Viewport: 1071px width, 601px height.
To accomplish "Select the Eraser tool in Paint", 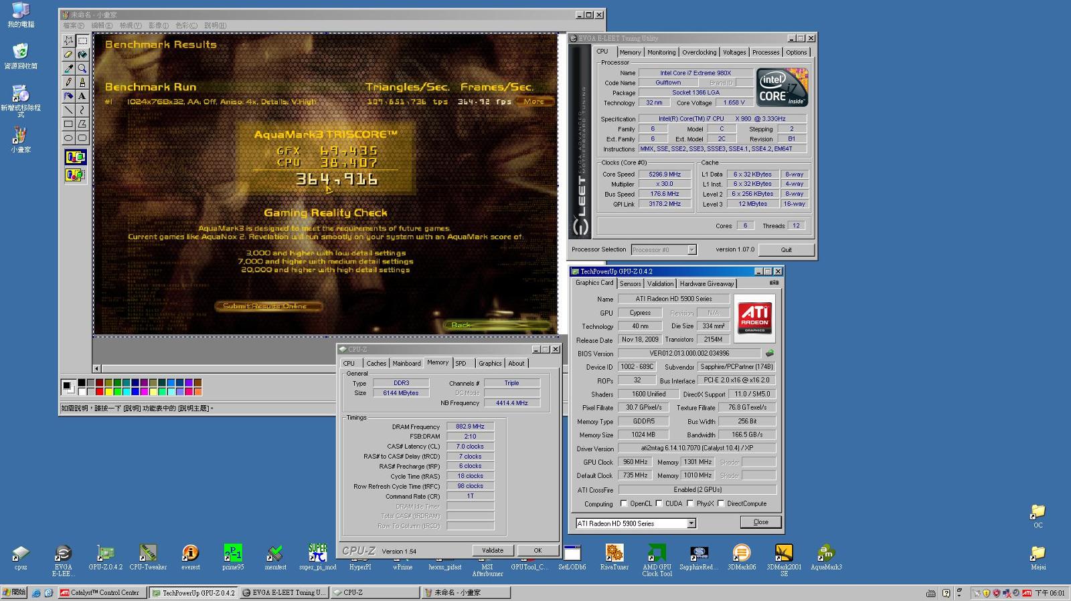I will [x=68, y=54].
